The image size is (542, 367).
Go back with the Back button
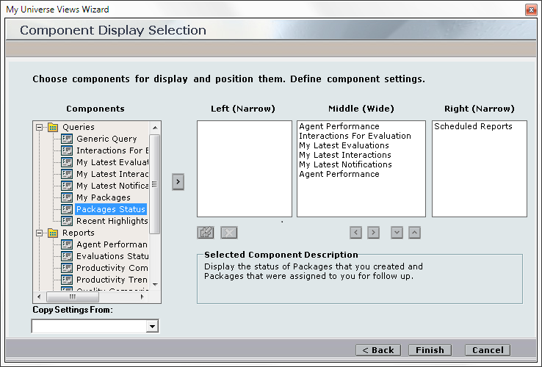coord(378,350)
